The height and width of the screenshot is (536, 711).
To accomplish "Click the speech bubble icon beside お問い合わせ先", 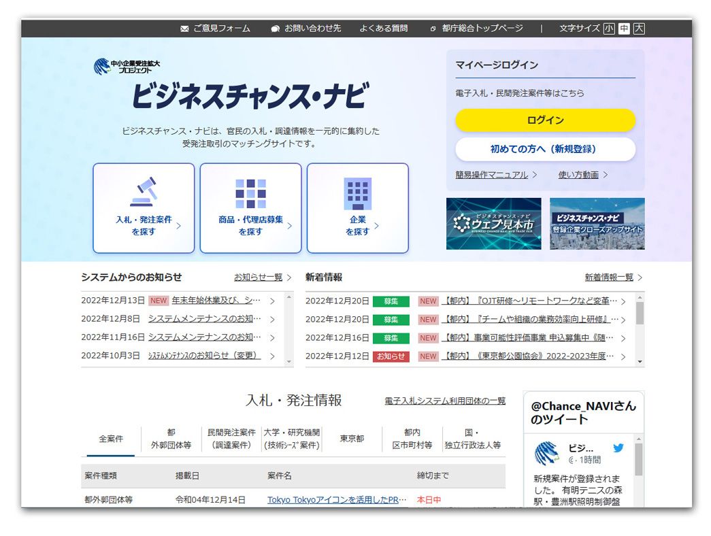I will coord(275,29).
